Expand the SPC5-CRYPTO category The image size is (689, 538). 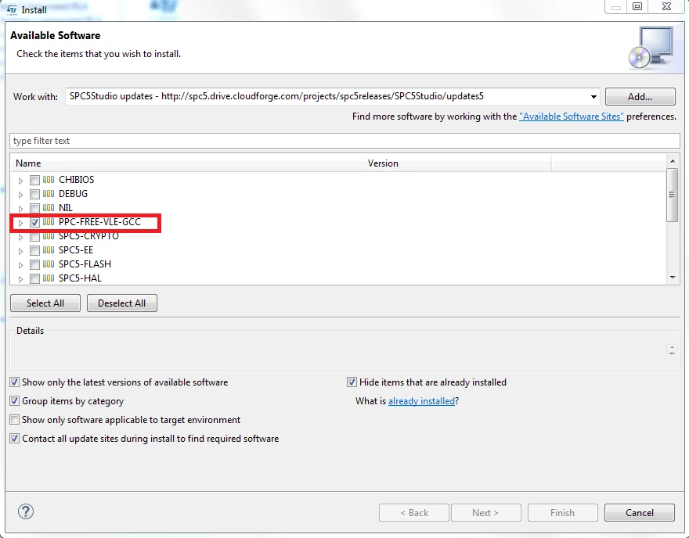[20, 237]
